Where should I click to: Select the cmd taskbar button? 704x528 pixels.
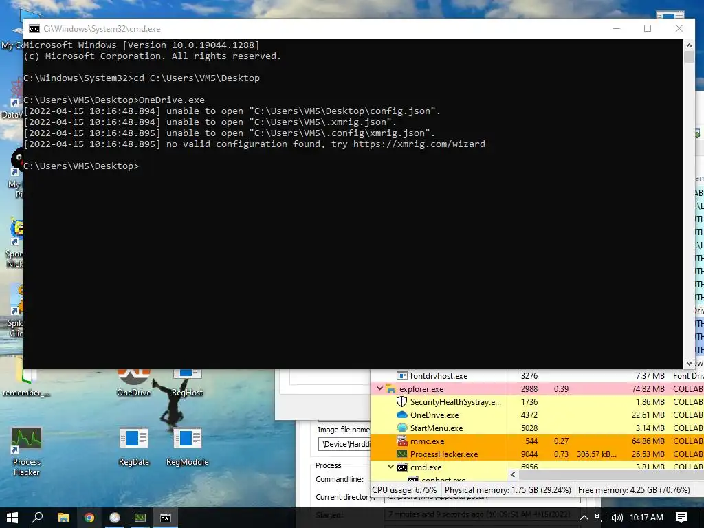tap(166, 518)
